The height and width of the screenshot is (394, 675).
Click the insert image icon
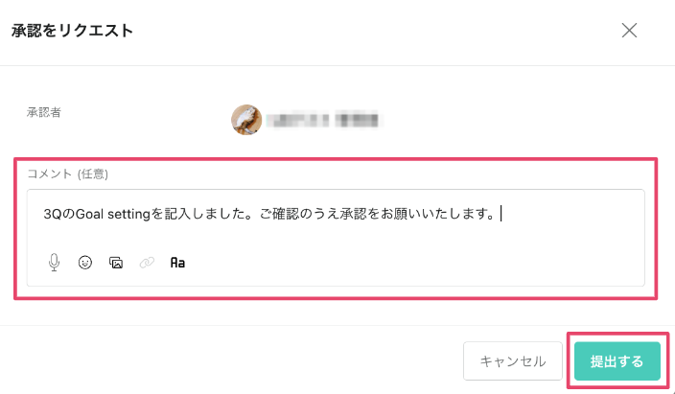pos(116,262)
